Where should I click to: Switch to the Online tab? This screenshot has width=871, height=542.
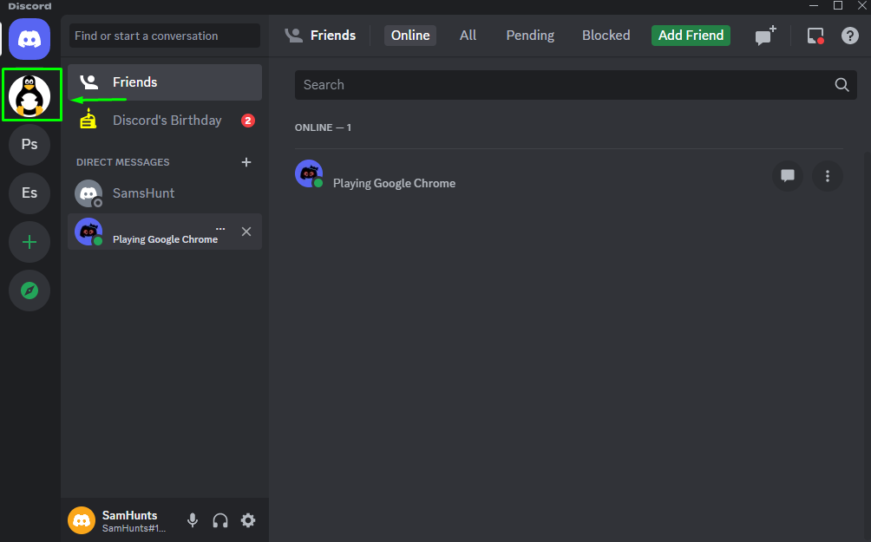coord(410,36)
